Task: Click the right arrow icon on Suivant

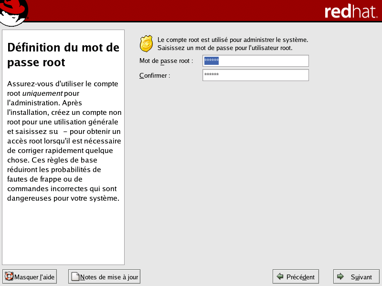Action: click(340, 276)
